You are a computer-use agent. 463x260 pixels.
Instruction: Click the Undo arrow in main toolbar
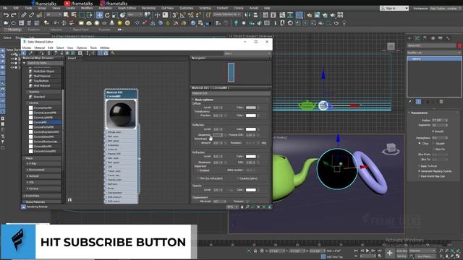tap(6, 15)
